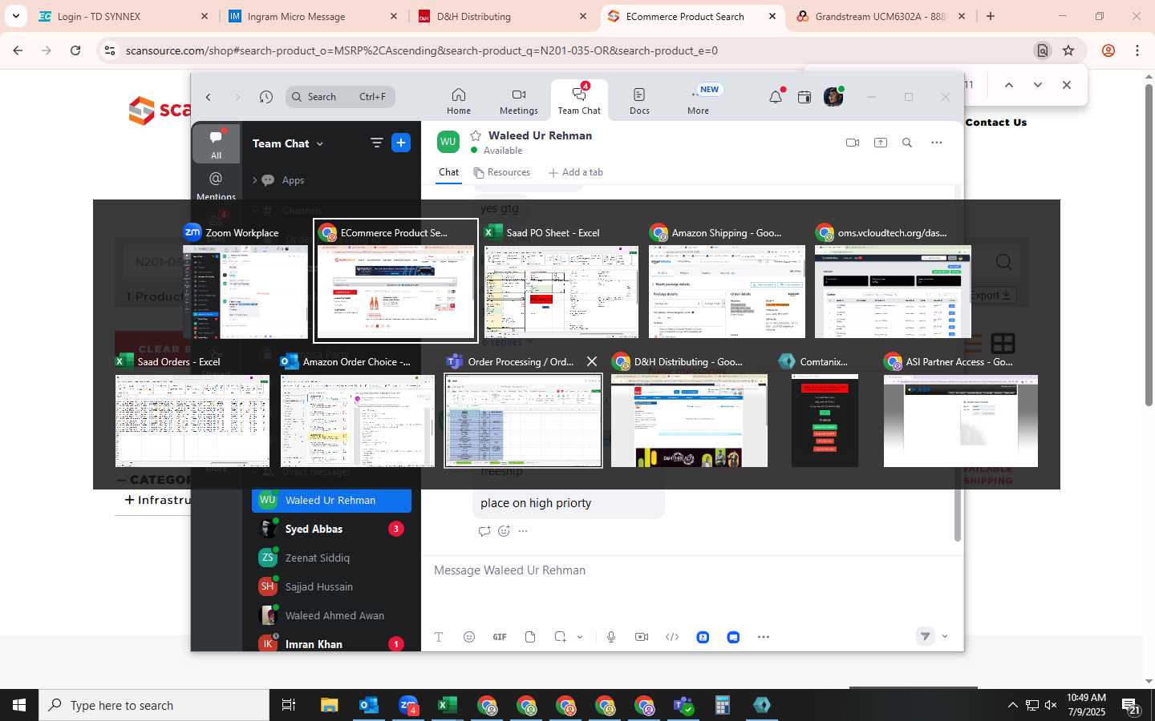Image resolution: width=1155 pixels, height=721 pixels.
Task: Switch to the Team Chat tab
Action: [x=579, y=102]
